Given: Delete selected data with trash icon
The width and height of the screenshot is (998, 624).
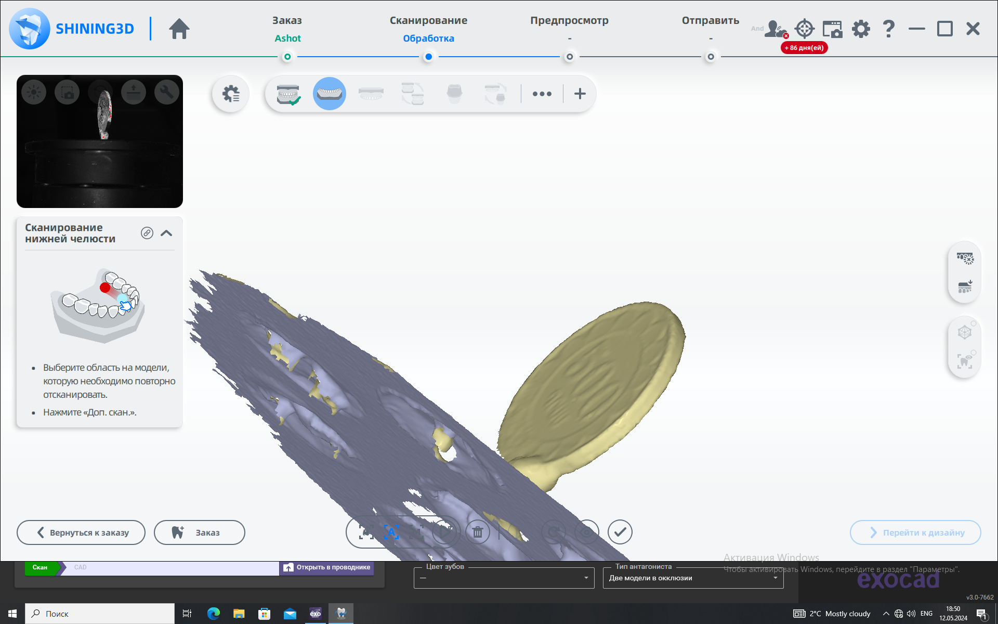Looking at the screenshot, I should 478,532.
